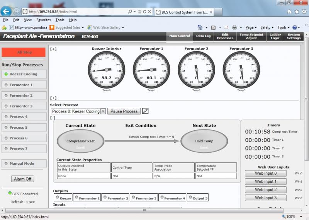Click the Keezer Interior temperature gauge
This screenshot has width=309, height=220.
pos(107,70)
